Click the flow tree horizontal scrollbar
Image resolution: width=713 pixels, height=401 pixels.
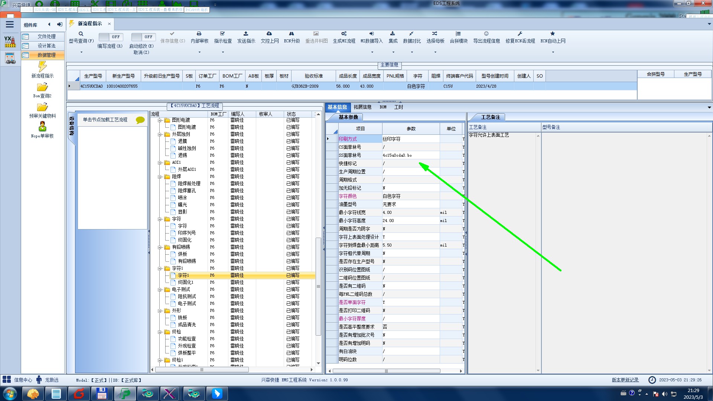pos(202,370)
